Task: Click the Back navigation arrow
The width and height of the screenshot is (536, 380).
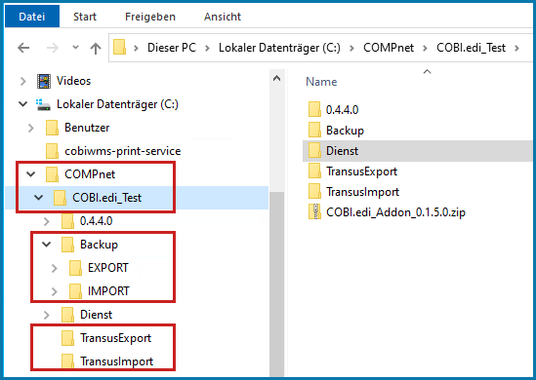Action: click(x=23, y=48)
